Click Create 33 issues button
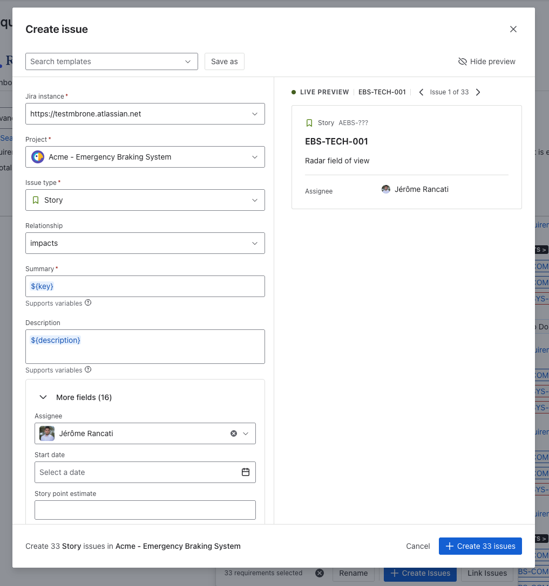Viewport: 549px width, 586px height. [480, 546]
